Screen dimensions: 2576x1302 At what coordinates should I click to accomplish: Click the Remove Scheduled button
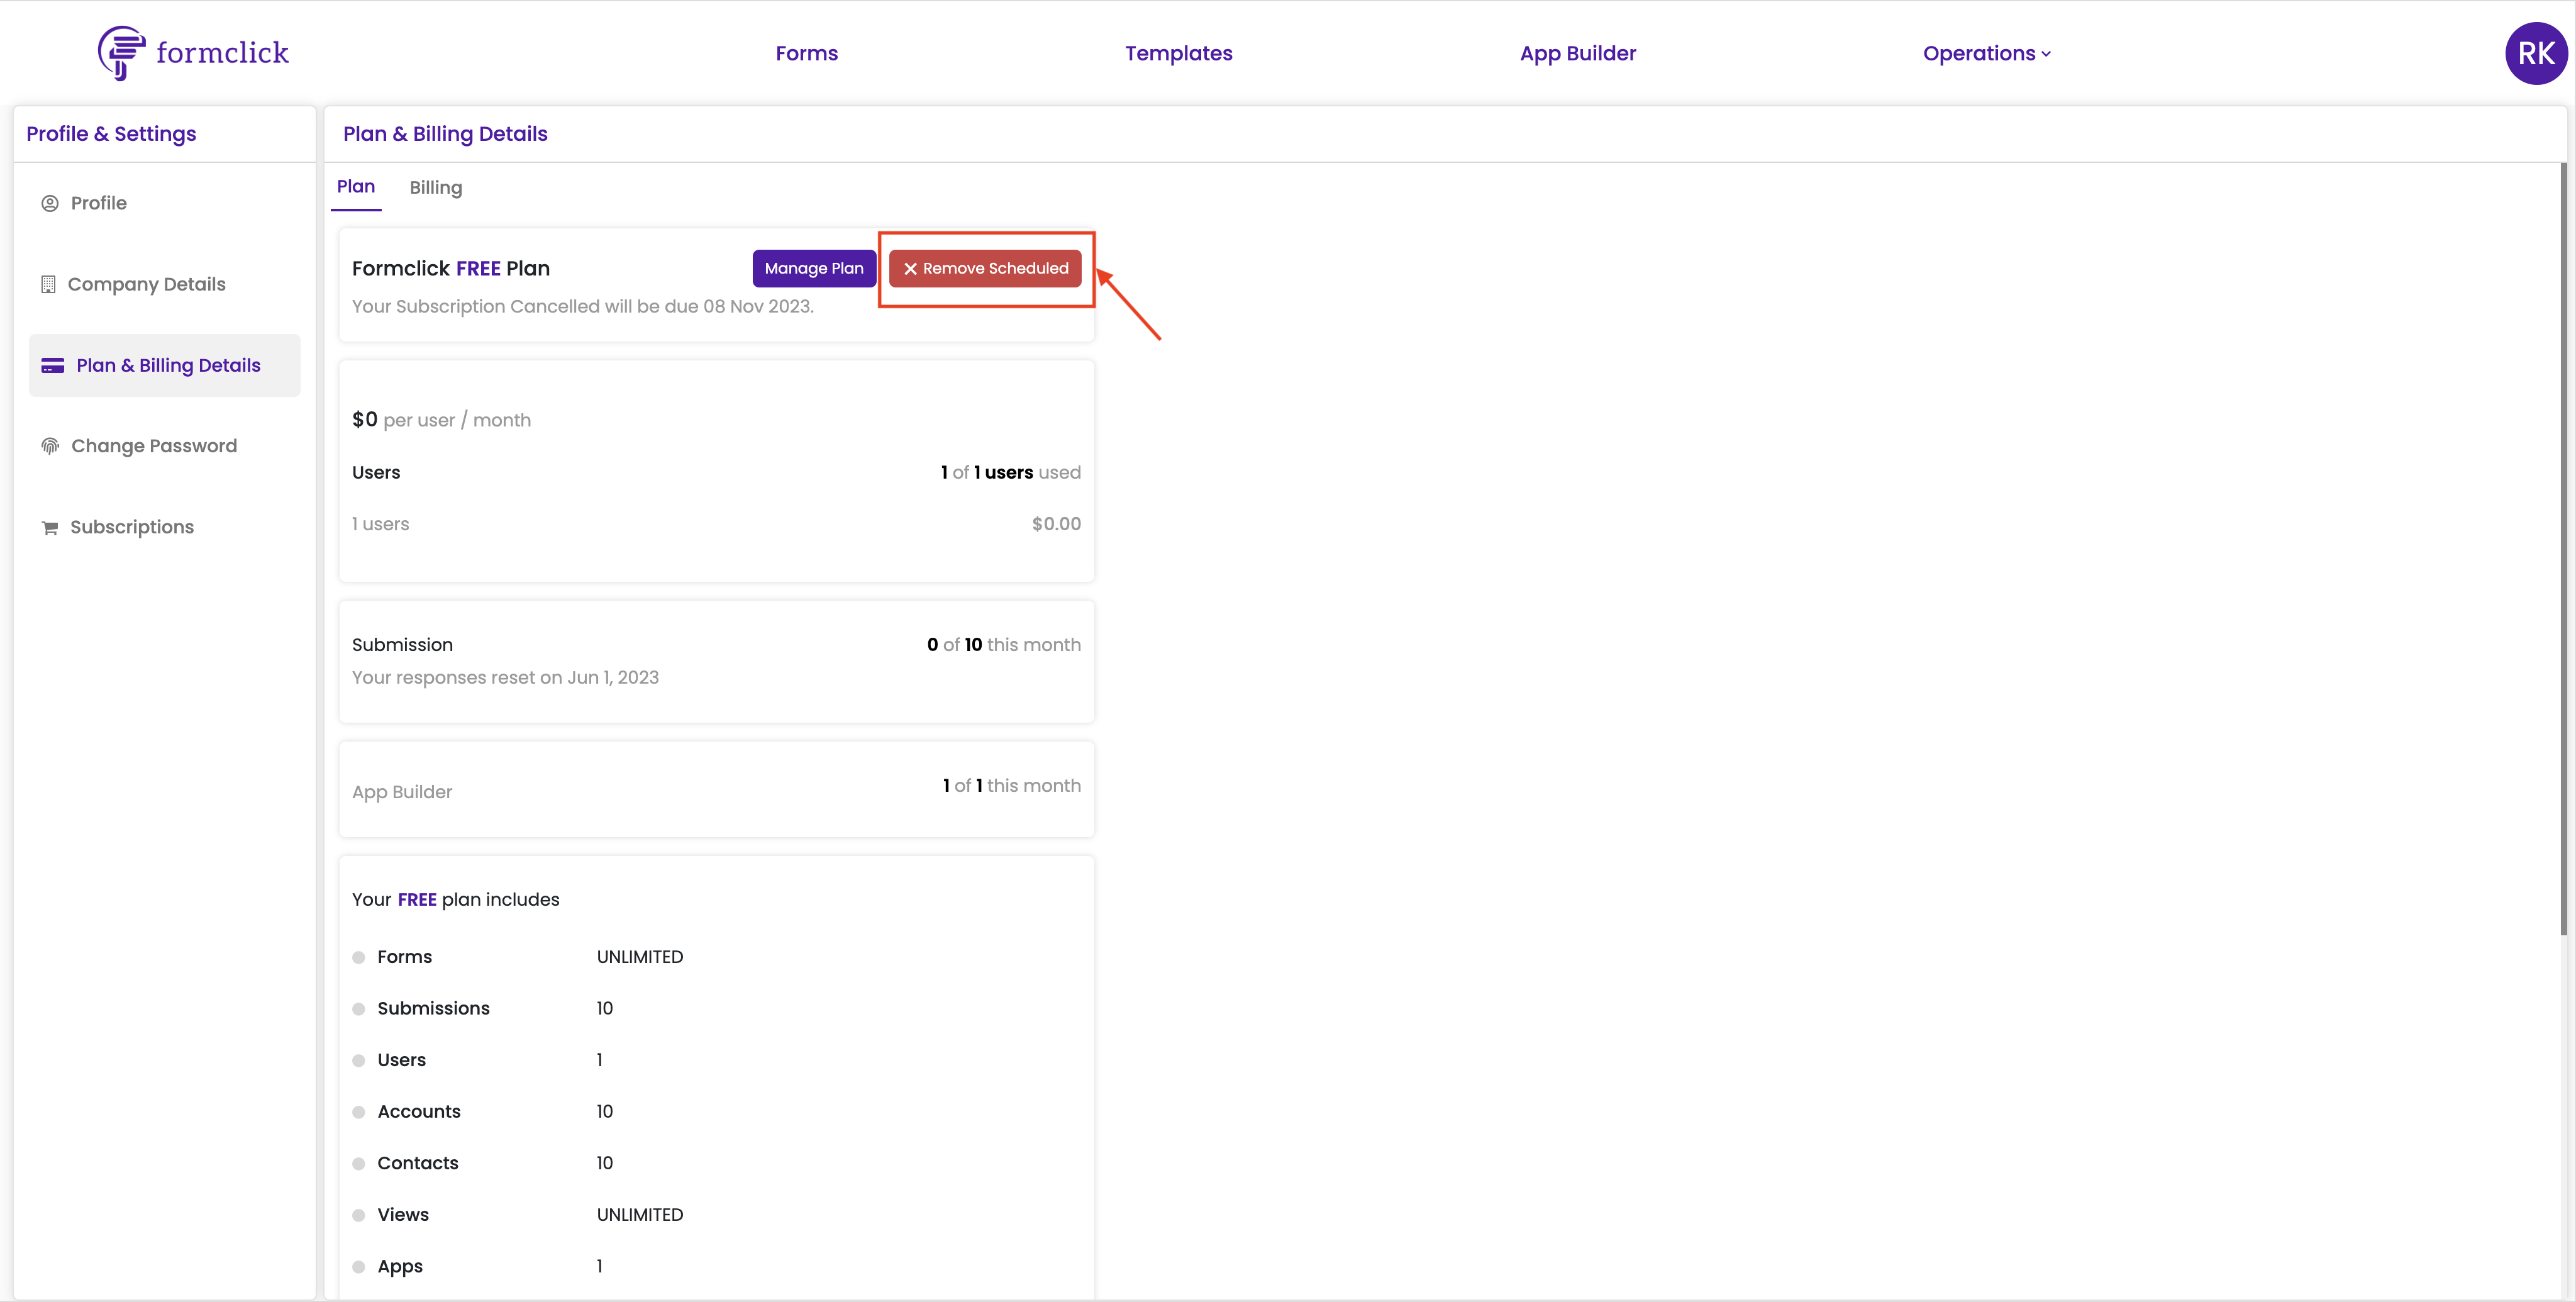point(985,268)
